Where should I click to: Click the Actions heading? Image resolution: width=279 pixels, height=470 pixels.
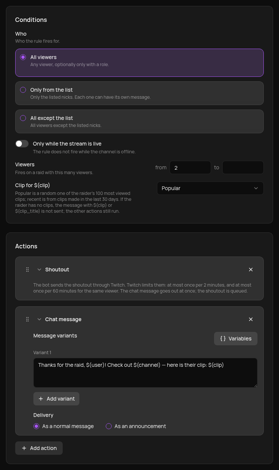pyautogui.click(x=26, y=246)
